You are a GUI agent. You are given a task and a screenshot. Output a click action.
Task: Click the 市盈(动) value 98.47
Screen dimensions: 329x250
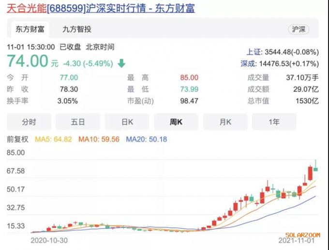(x=189, y=101)
